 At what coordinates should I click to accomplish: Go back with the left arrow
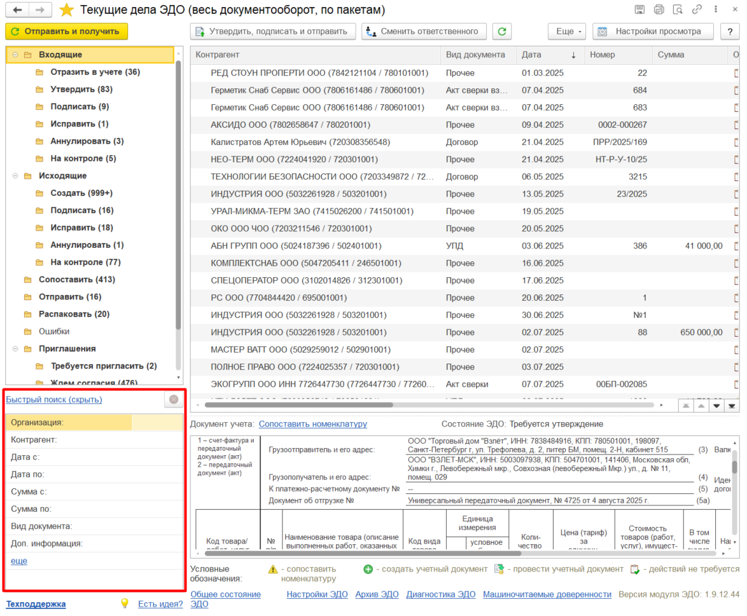pyautogui.click(x=17, y=10)
